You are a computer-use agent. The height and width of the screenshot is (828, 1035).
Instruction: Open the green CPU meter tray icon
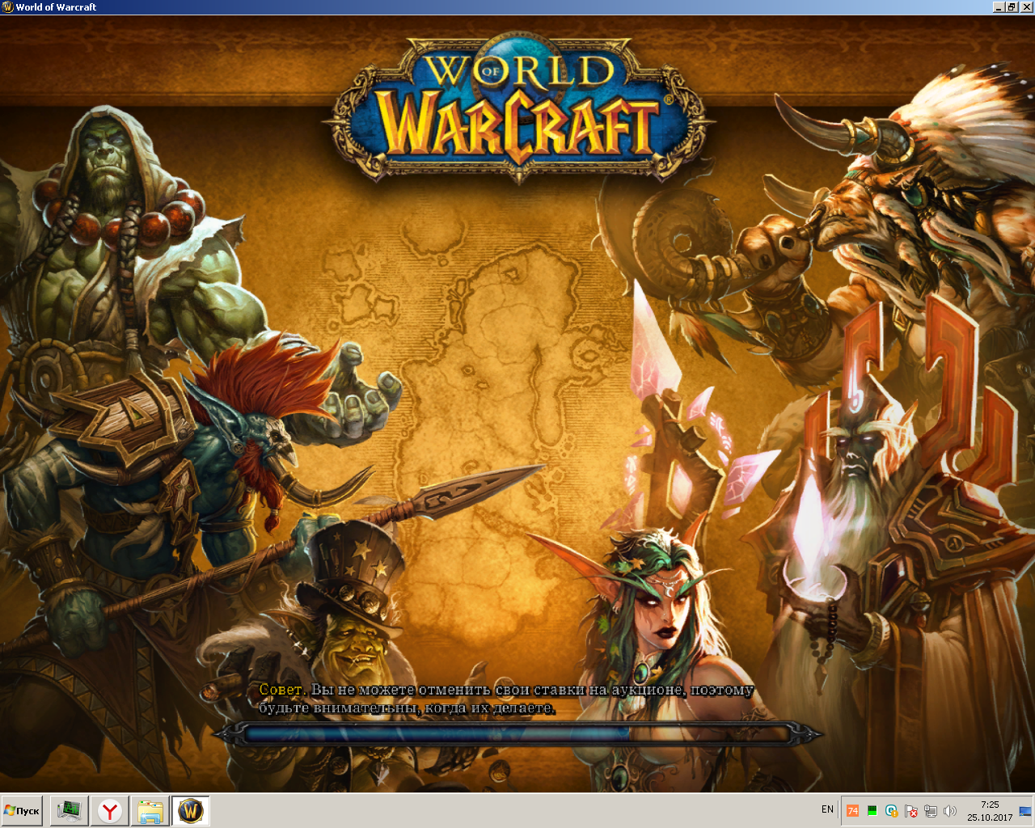872,810
